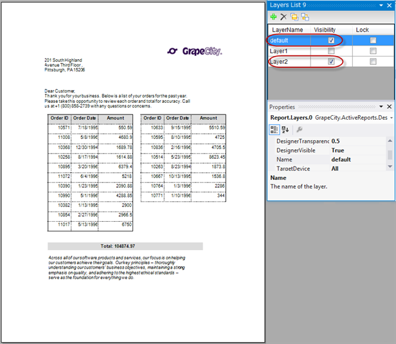Edit DesignerVisible value True
Screen dimensions: 396x344
(x=358, y=150)
